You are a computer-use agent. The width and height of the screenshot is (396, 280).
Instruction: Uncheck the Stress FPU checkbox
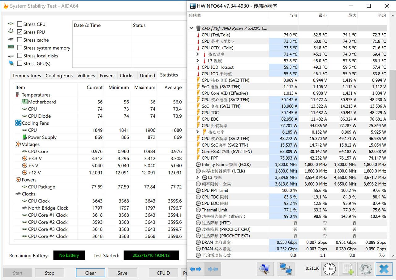click(19, 32)
